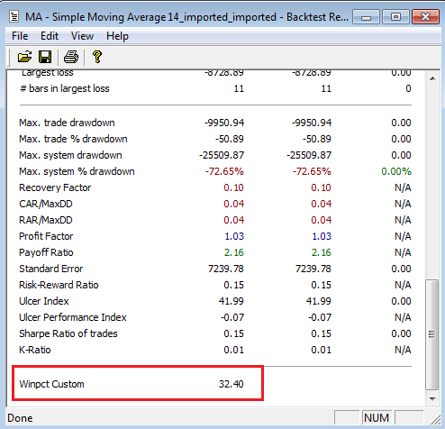The image size is (445, 429).
Task: Click the 'RAR/MaxDD' label
Action: point(46,220)
